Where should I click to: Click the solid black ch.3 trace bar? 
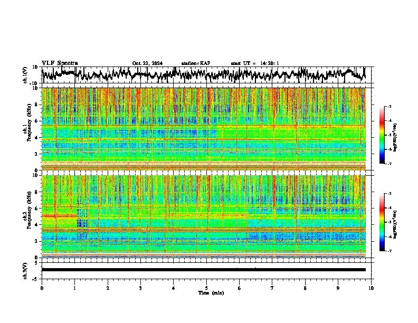coord(203,270)
